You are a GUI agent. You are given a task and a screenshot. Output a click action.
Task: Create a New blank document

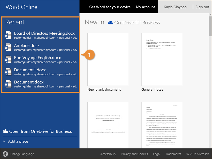click(108, 59)
